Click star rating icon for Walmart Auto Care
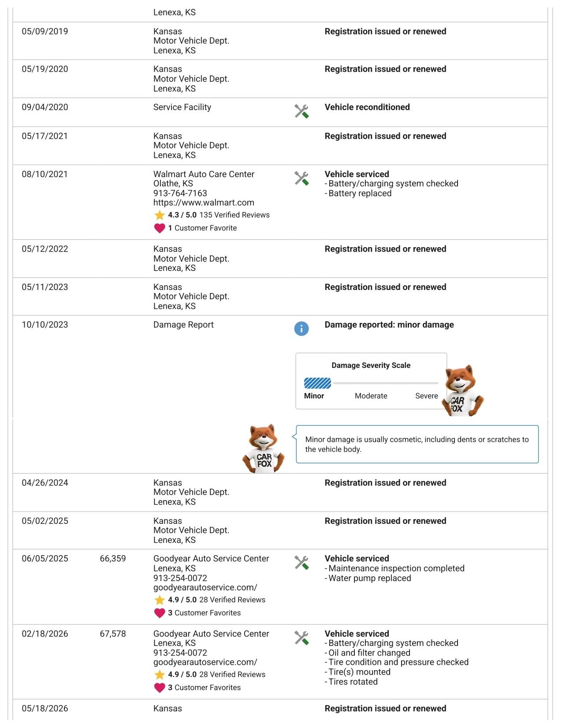Image resolution: width=562 pixels, height=727 pixels. (x=160, y=215)
